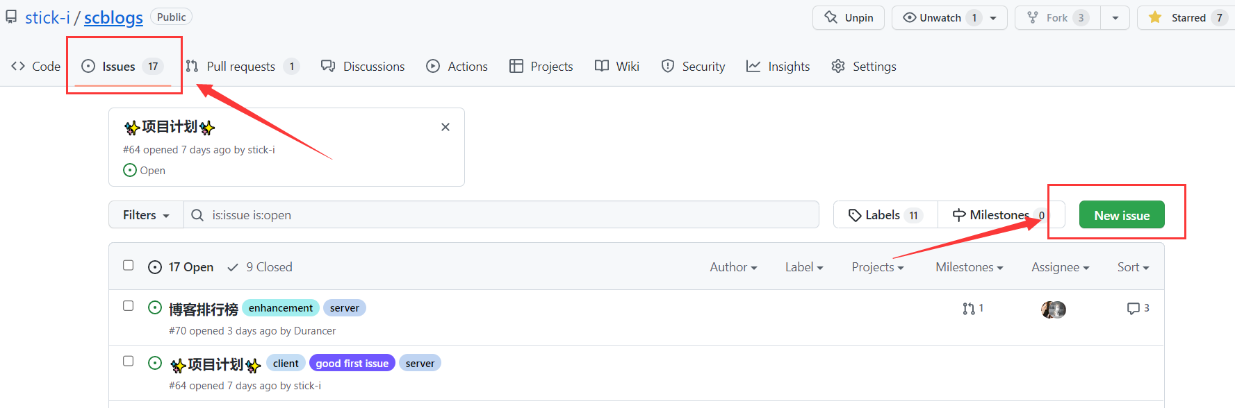Open the Discussions tab
This screenshot has width=1235, height=408.
363,67
